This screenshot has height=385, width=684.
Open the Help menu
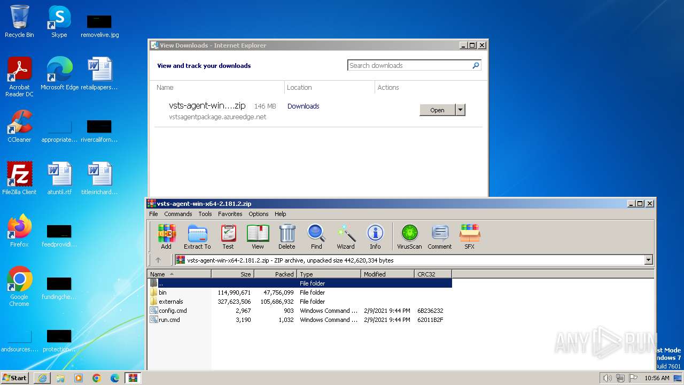click(x=281, y=214)
